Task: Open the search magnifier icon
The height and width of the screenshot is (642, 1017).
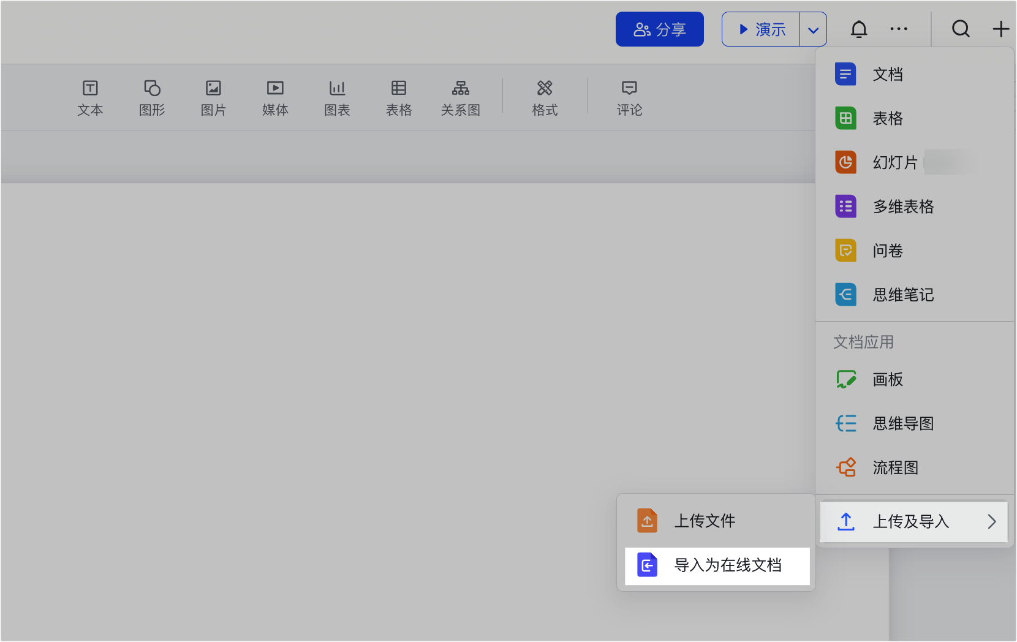Action: click(961, 29)
